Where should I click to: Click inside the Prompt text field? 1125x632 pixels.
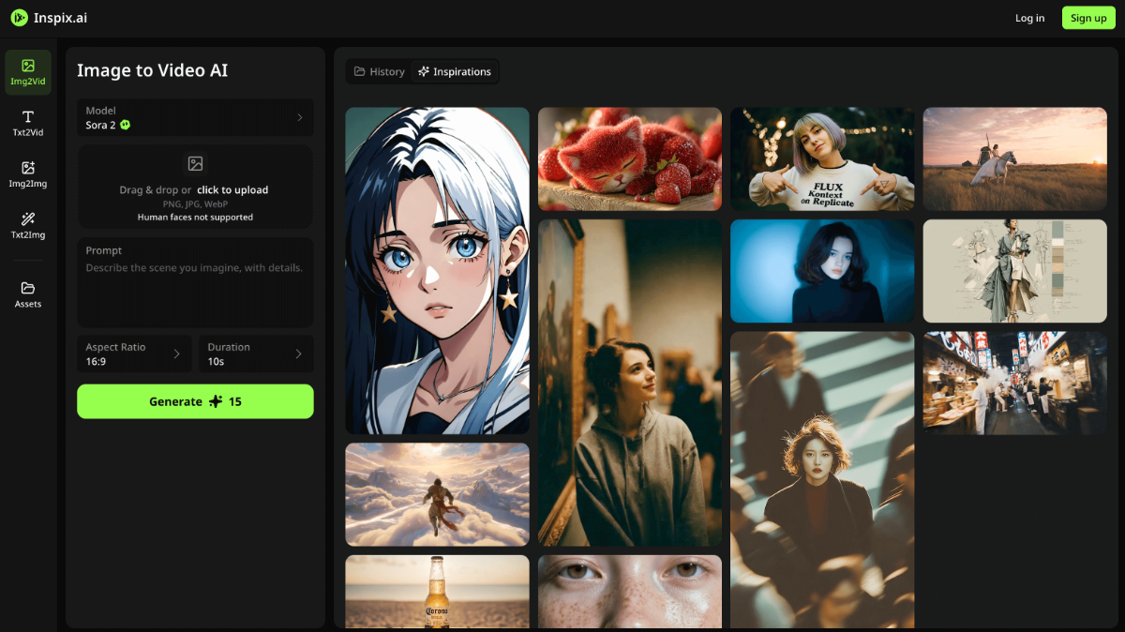(x=195, y=291)
